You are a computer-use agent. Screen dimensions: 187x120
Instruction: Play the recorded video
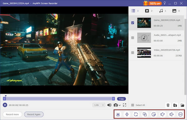point(5,105)
